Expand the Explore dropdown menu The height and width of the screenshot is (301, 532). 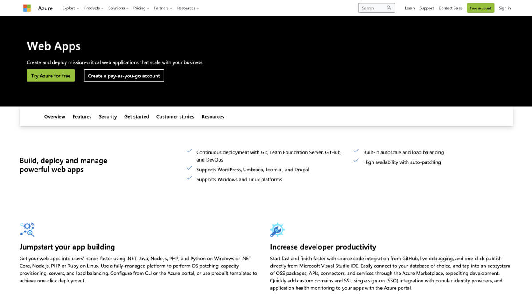(x=70, y=8)
